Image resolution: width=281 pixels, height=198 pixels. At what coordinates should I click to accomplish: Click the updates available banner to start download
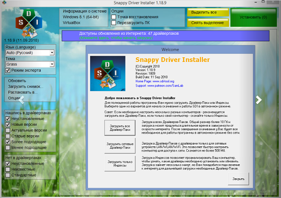coord(165,36)
